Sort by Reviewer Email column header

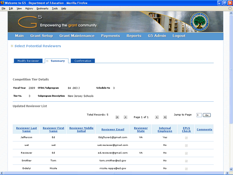[x=113, y=129]
